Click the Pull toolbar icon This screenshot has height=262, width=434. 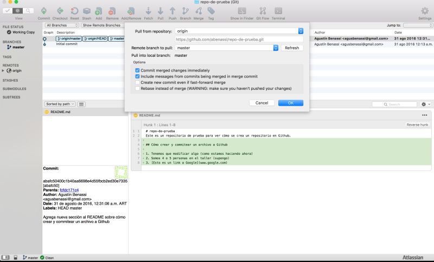160,11
